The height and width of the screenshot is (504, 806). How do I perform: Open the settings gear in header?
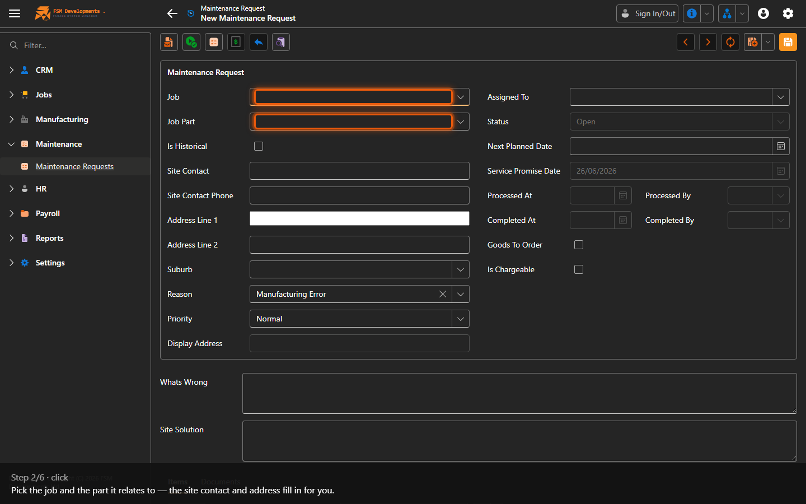(788, 13)
